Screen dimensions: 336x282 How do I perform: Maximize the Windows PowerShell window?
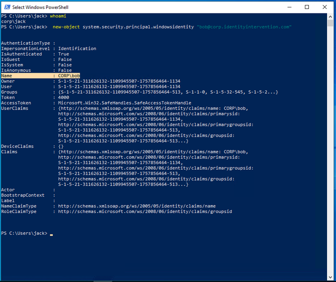(x=307, y=7)
